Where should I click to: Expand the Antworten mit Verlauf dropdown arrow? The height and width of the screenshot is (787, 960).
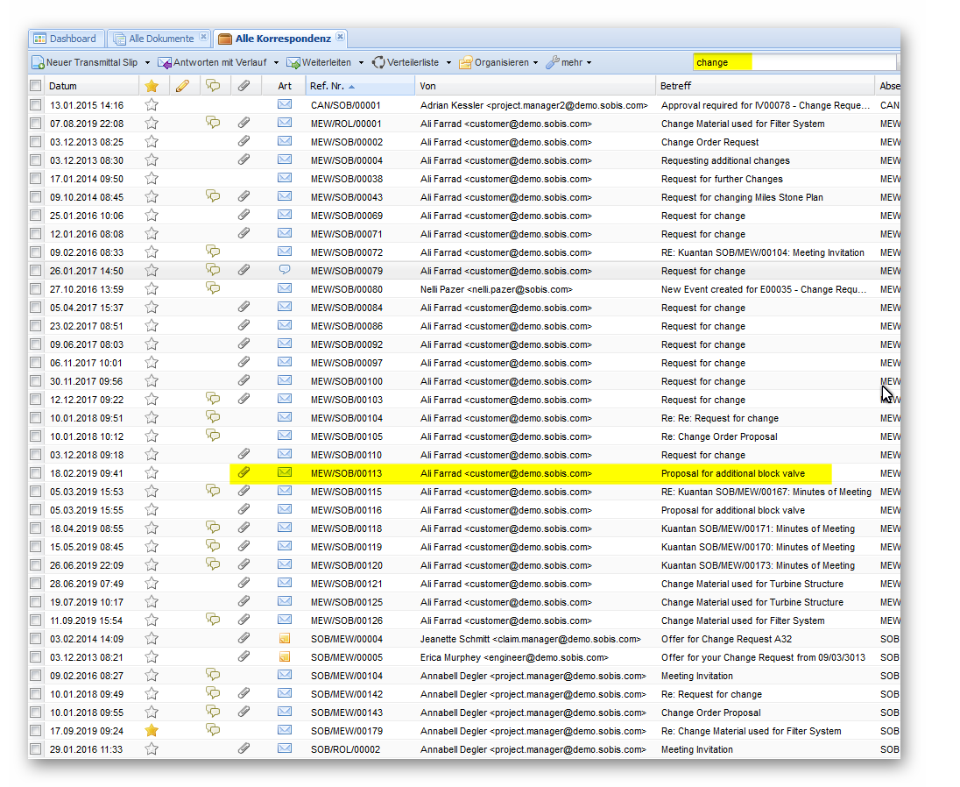tap(276, 63)
